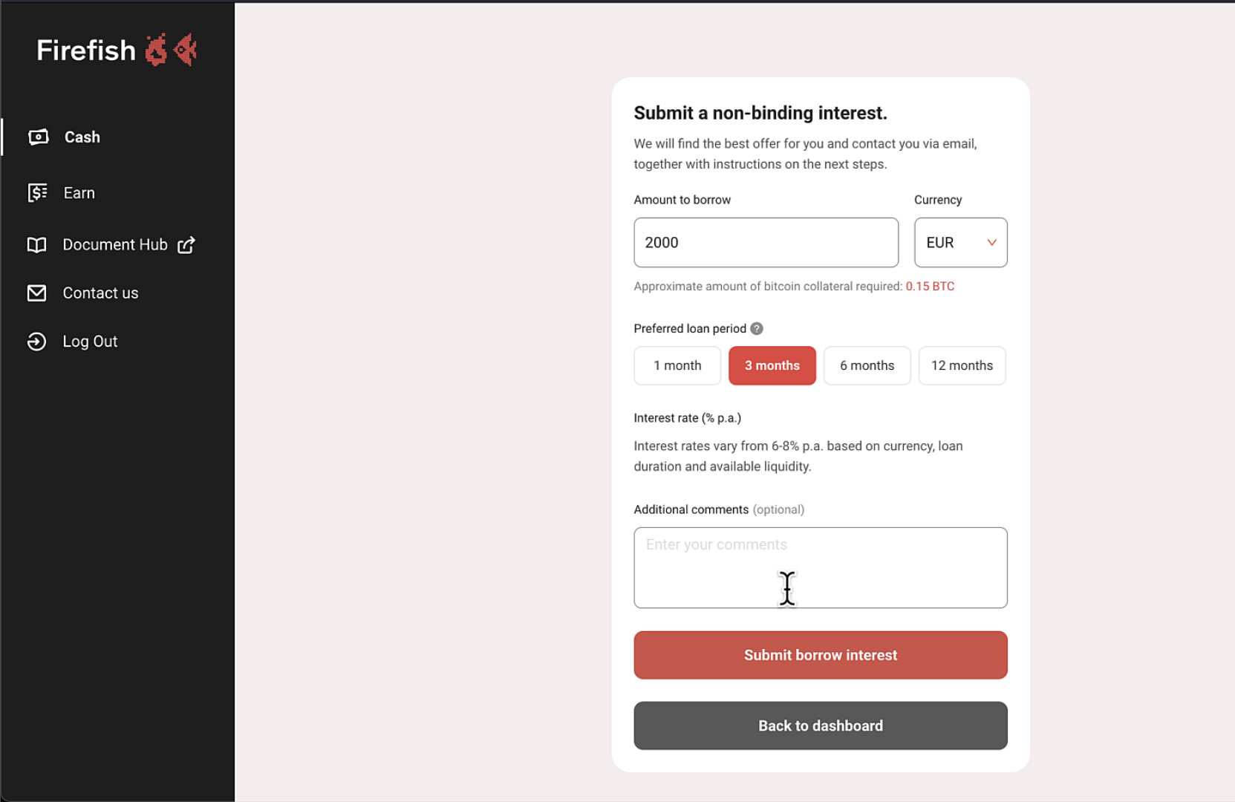Click the Amount to borrow field
Image resolution: width=1235 pixels, height=802 pixels.
pos(766,242)
